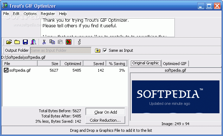Click the blue floppy disk save icon

(25, 42)
